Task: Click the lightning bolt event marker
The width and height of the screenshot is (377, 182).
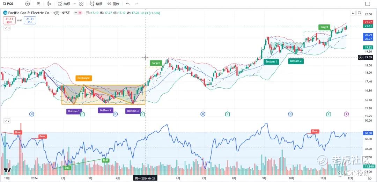Action: 346,114
